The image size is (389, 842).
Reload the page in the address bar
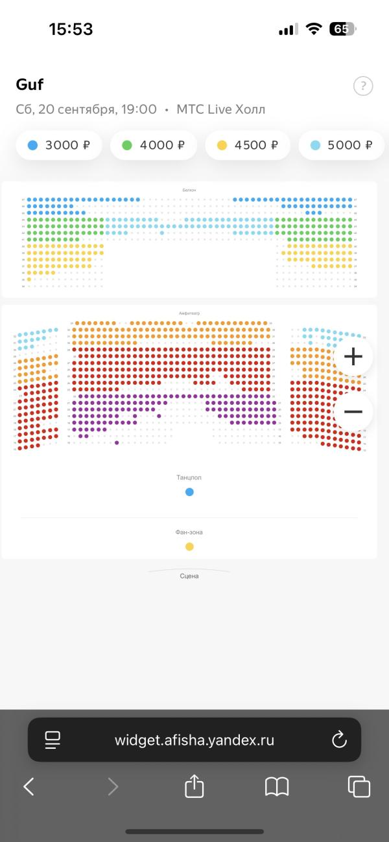tap(339, 740)
